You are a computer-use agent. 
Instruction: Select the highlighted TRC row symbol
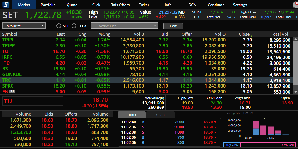(x=6, y=80)
